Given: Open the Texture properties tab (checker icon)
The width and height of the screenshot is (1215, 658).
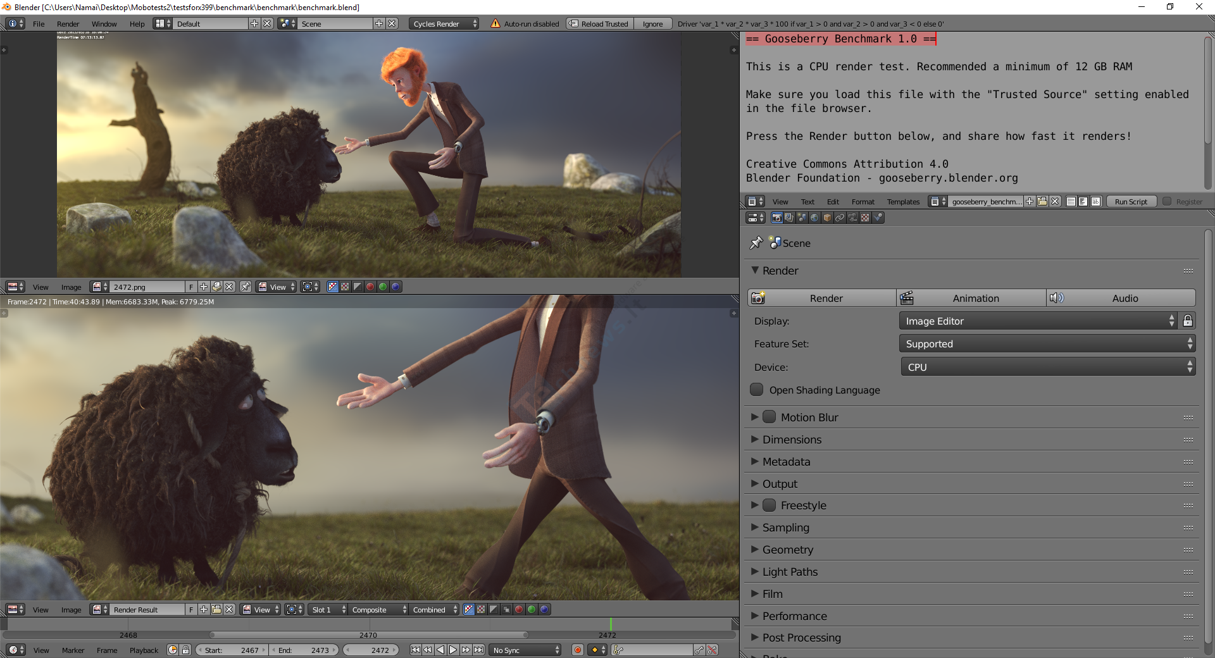Looking at the screenshot, I should click(x=865, y=218).
